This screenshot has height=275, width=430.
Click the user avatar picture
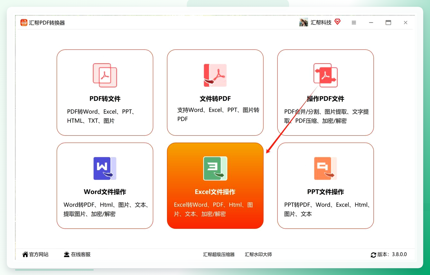(304, 22)
